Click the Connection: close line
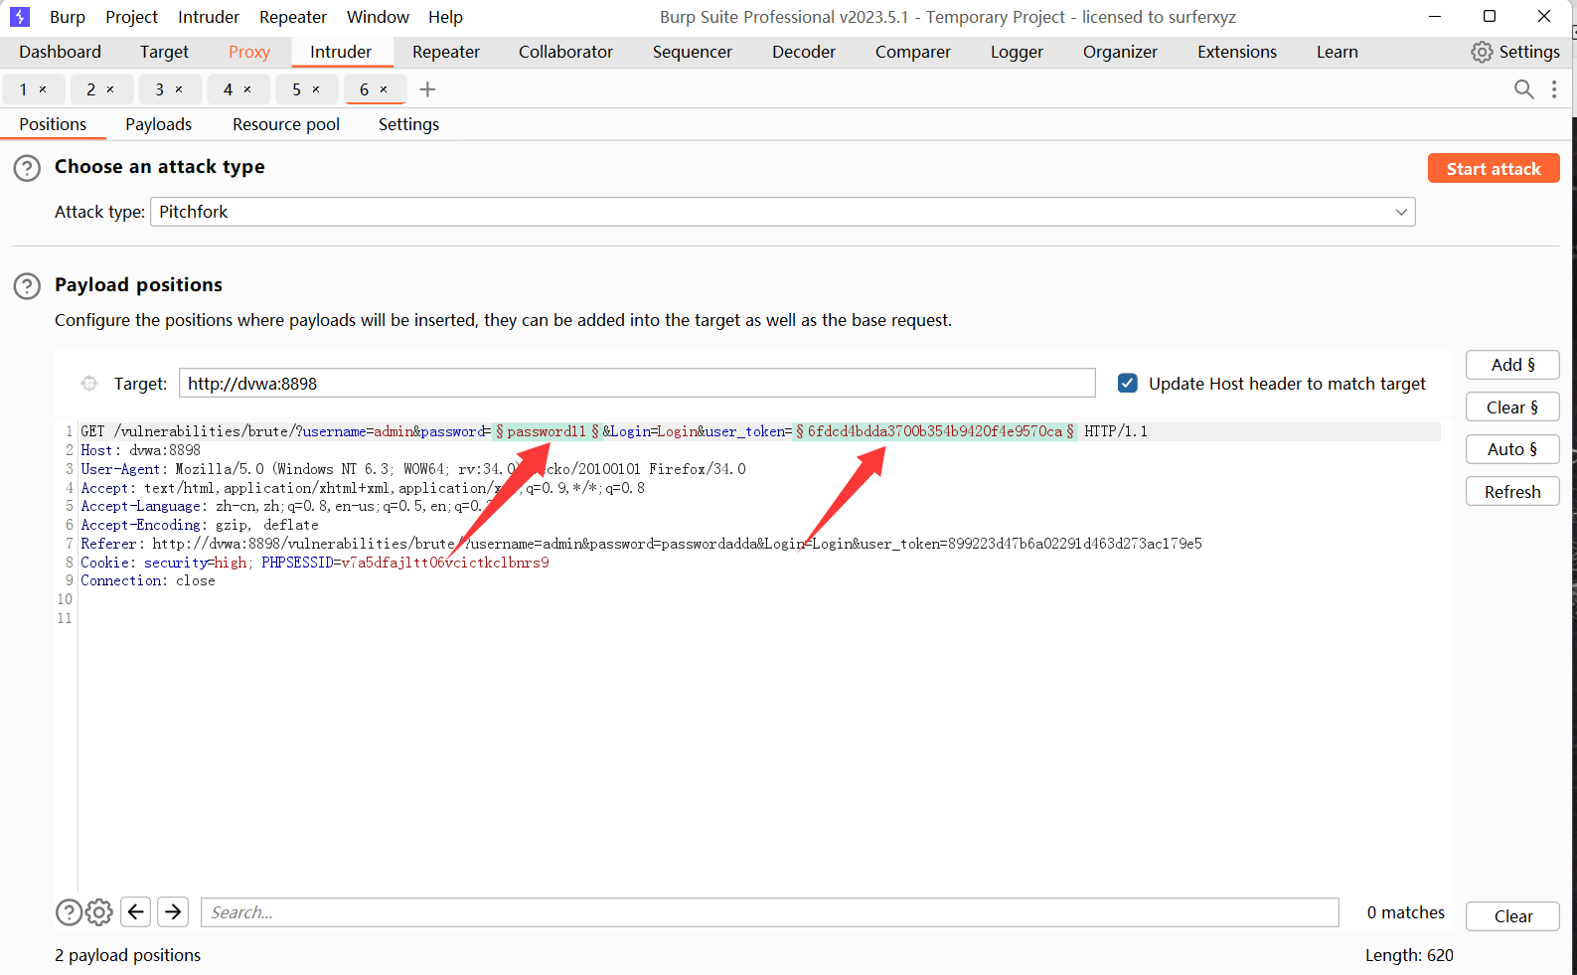The width and height of the screenshot is (1577, 975). (x=148, y=580)
